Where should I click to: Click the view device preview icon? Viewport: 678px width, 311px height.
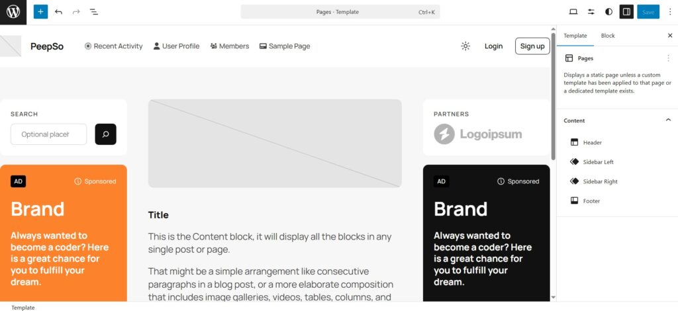click(573, 12)
